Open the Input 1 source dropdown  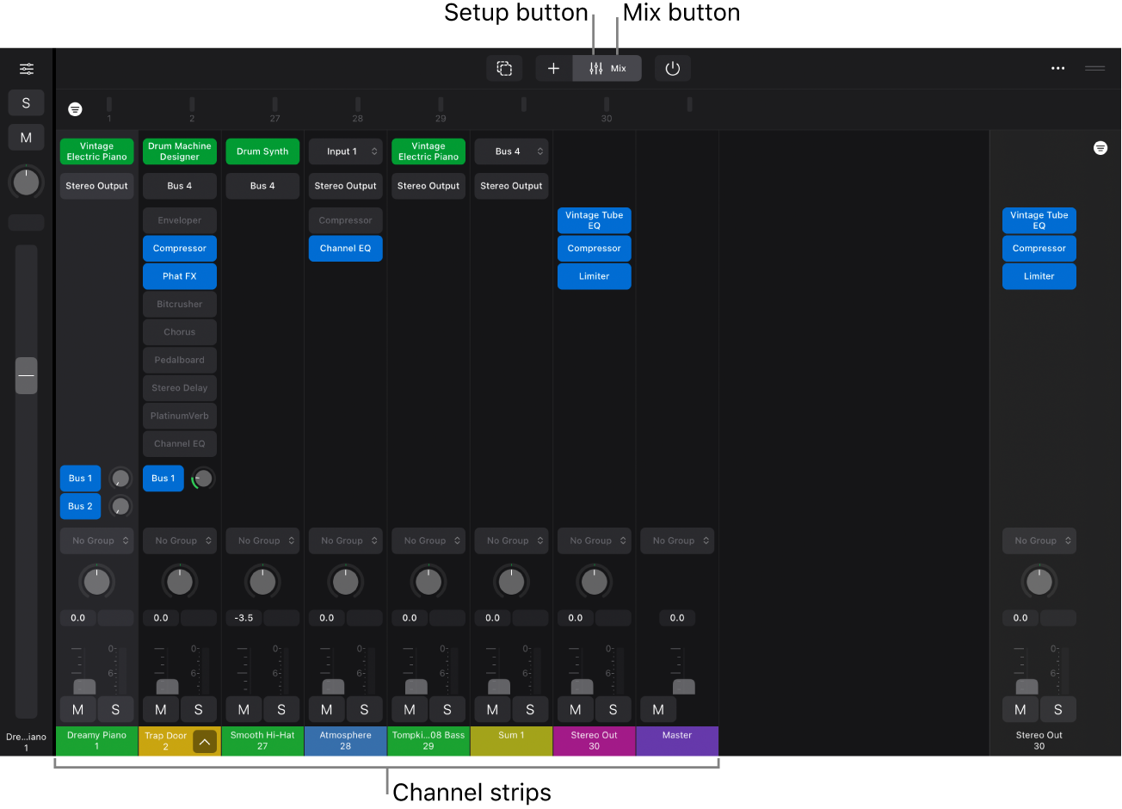345,151
